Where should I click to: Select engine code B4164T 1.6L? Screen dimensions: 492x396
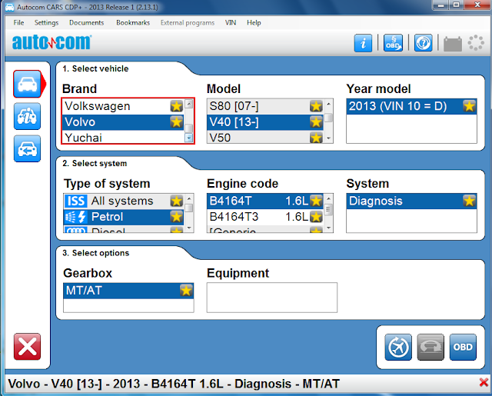pyautogui.click(x=265, y=201)
